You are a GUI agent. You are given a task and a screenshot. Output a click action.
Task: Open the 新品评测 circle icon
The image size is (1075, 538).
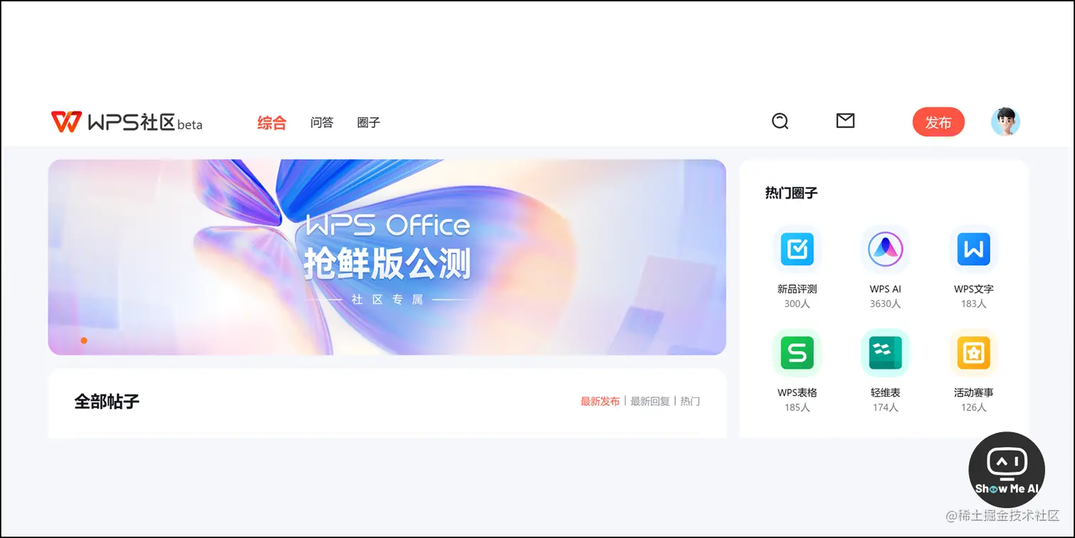(x=797, y=249)
